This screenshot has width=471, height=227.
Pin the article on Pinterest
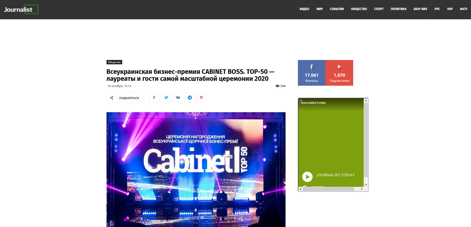tap(201, 98)
